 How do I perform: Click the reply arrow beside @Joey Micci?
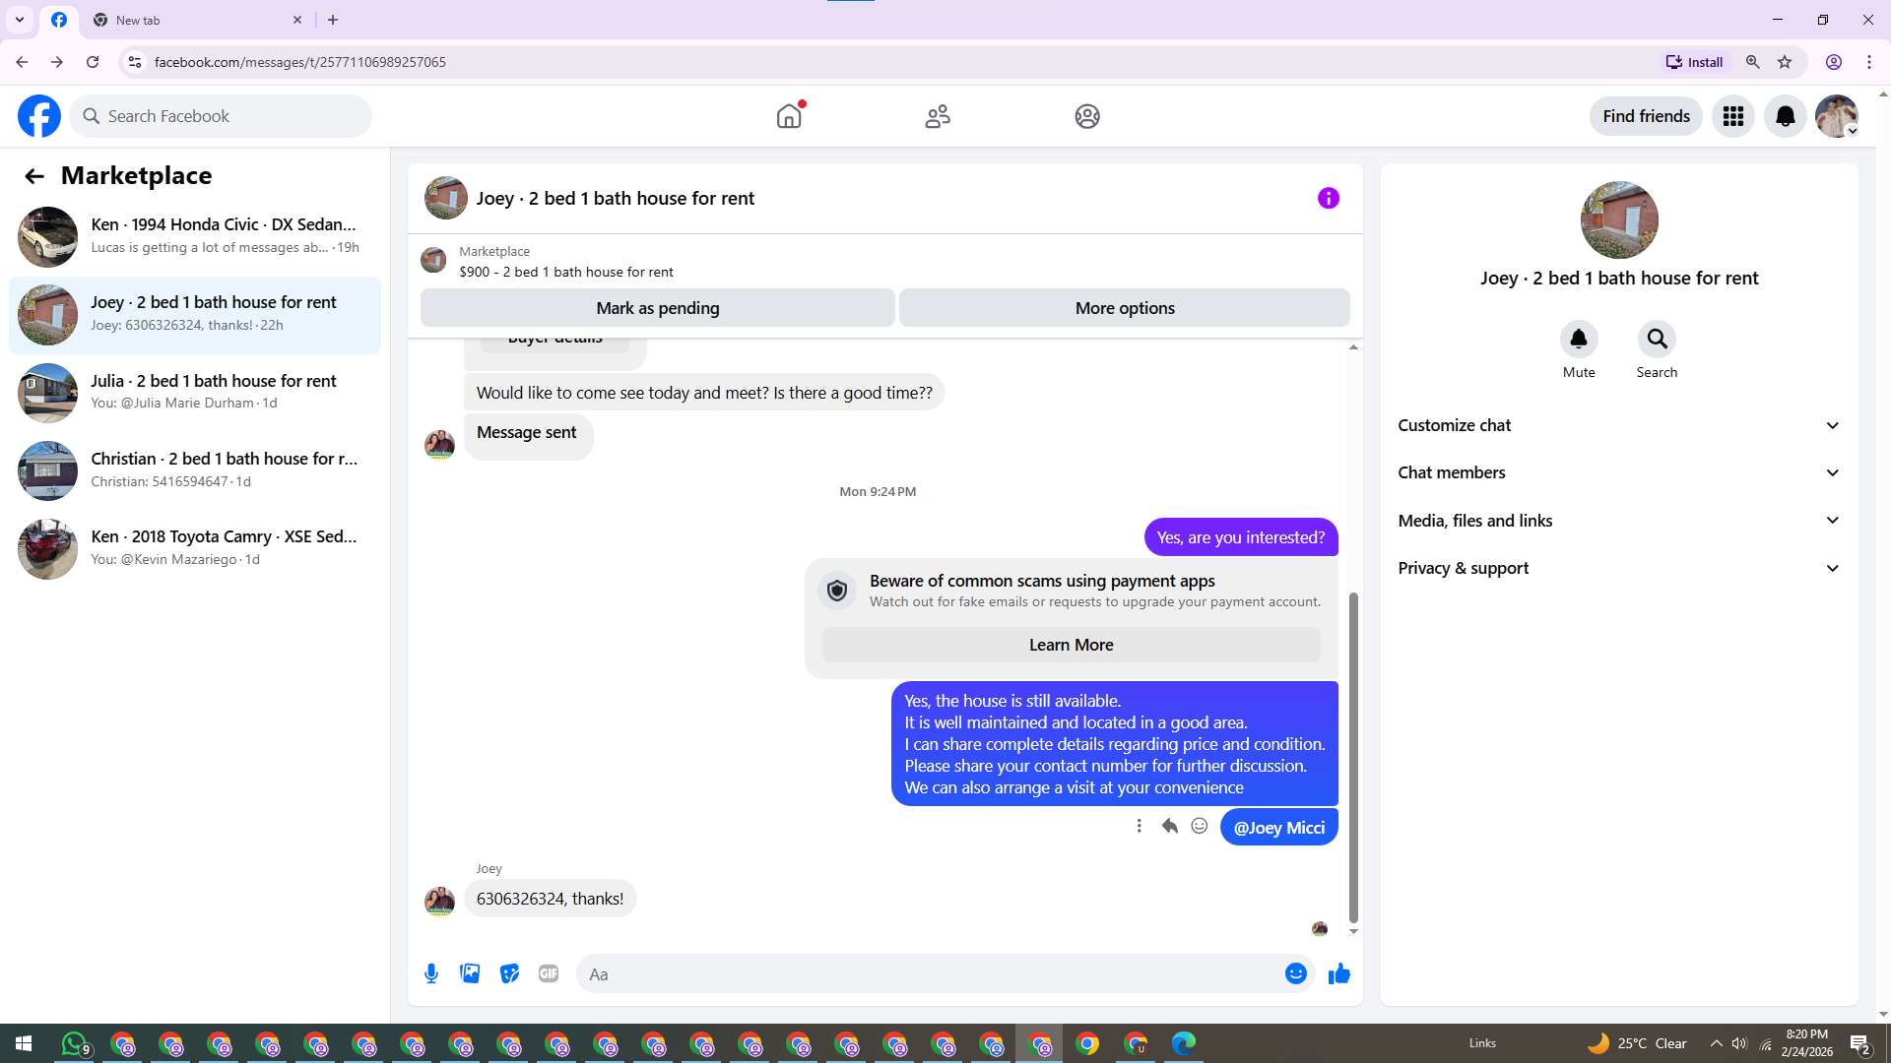coord(1169,826)
